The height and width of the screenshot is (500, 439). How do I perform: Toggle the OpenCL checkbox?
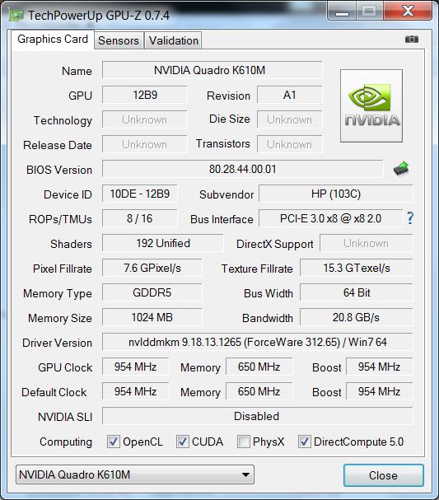113,442
